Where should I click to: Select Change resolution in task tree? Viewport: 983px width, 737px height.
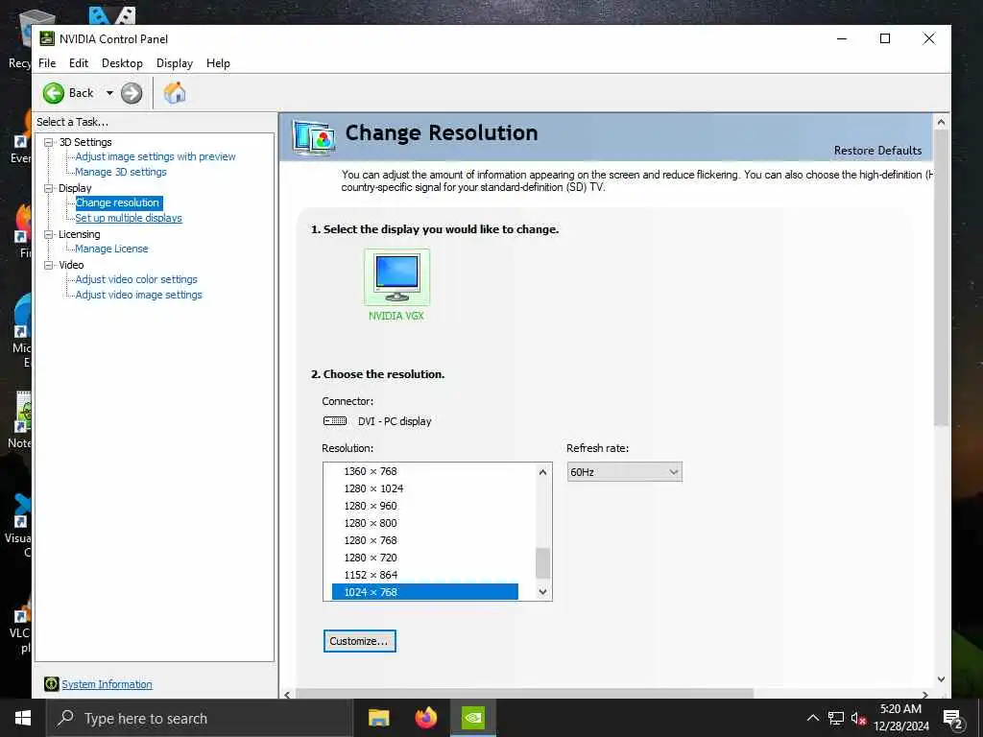click(x=118, y=202)
